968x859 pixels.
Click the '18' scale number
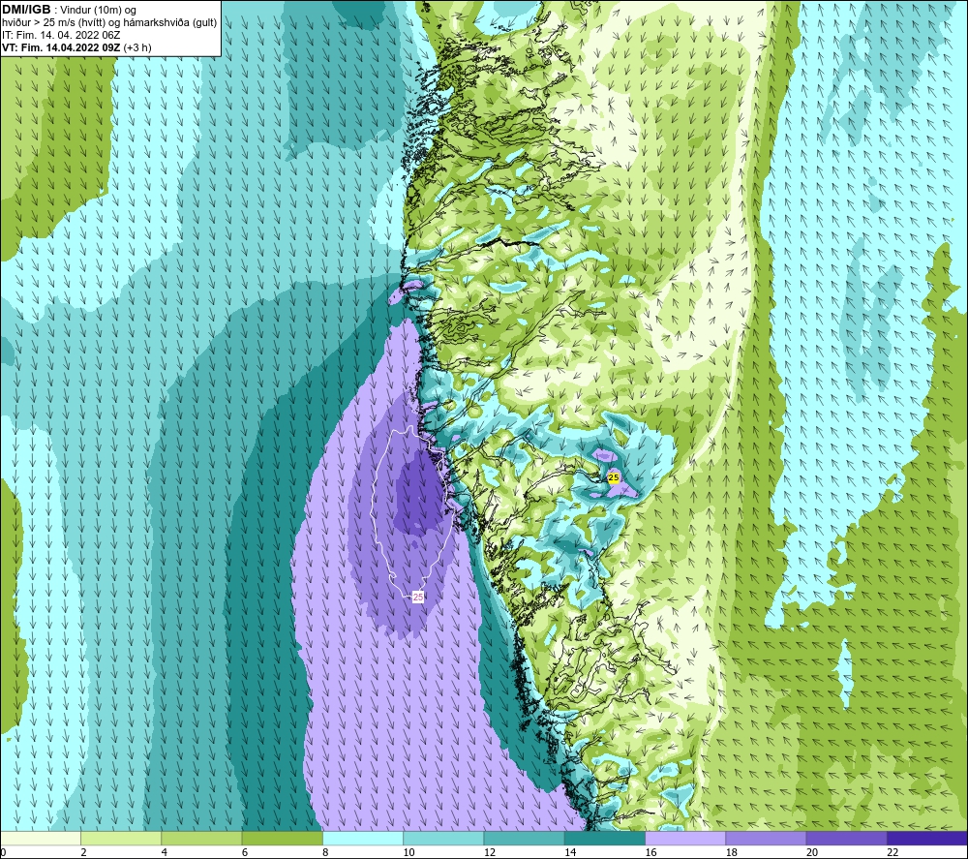tap(731, 852)
